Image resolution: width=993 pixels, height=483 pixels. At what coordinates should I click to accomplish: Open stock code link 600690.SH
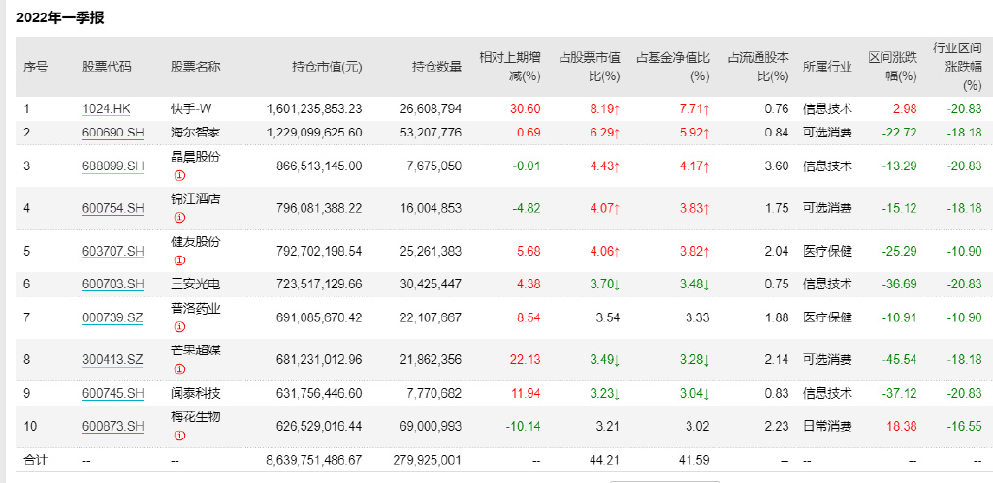[112, 132]
